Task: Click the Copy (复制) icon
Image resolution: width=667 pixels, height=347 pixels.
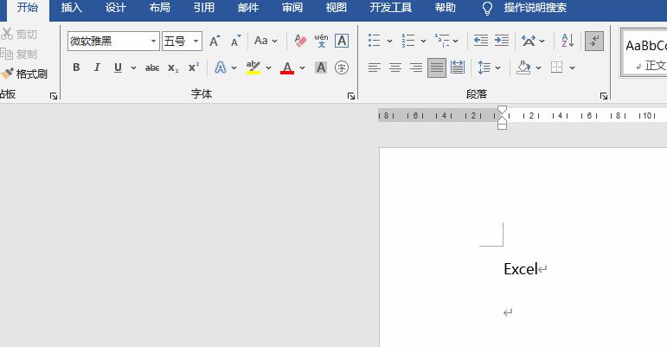Action: [7, 54]
